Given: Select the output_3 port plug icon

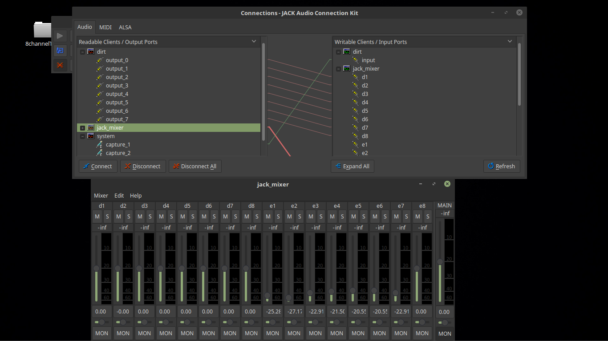Looking at the screenshot, I should [100, 86].
